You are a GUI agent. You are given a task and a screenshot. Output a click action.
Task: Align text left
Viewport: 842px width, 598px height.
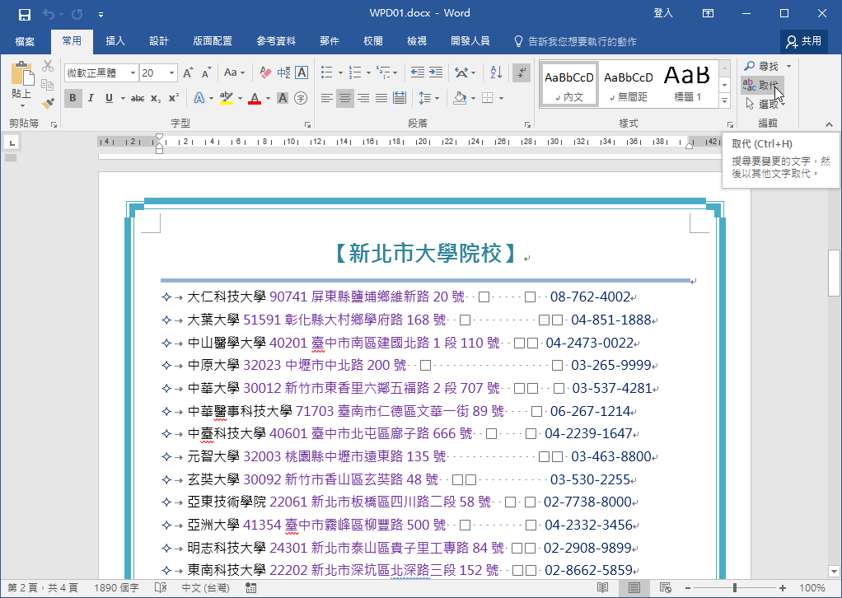(x=326, y=98)
